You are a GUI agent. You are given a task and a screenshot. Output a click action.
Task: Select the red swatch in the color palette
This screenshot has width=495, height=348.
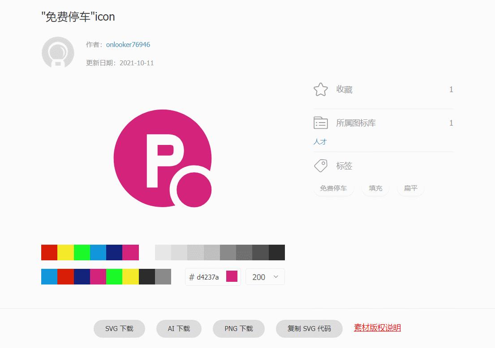pyautogui.click(x=48, y=252)
